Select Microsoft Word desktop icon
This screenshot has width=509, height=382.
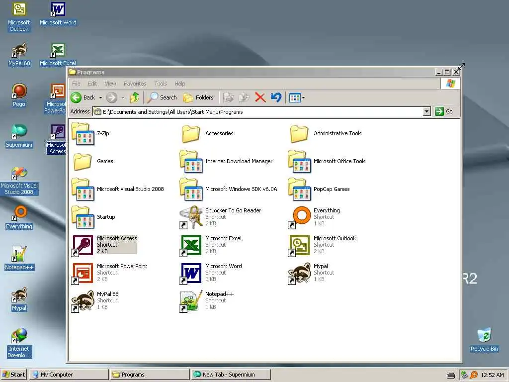[x=58, y=14]
